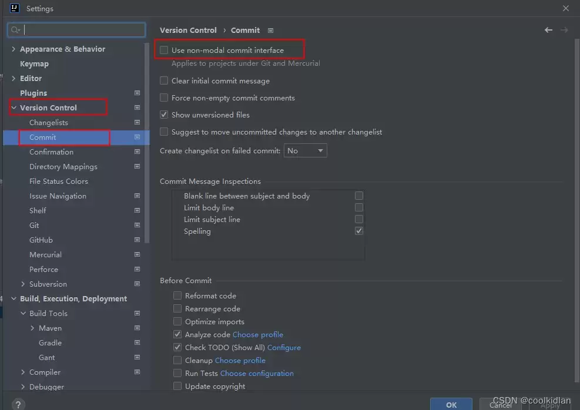580x410 pixels.
Task: Enable Cleanup before commit
Action: coord(177,360)
